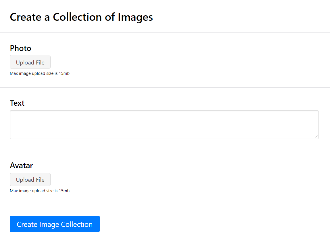Click the word "Create" in the page title
This screenshot has height=243, width=330.
(26, 17)
